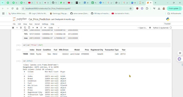Switch to the GitHub tab
The image size is (183, 97).
[x=55, y=3]
